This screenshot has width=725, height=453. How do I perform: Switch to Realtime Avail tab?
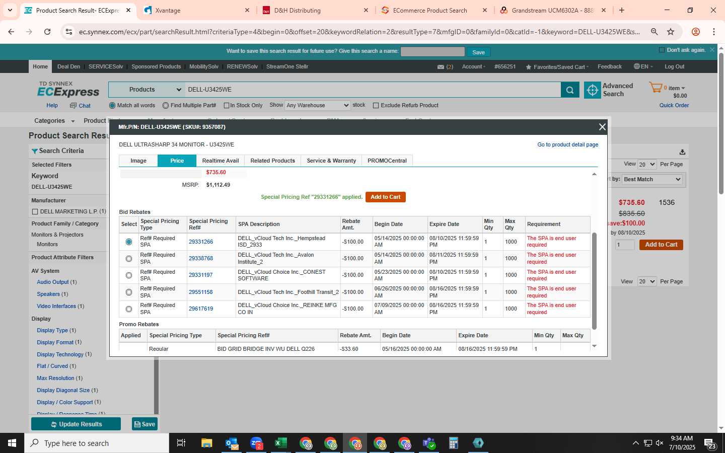pyautogui.click(x=221, y=161)
